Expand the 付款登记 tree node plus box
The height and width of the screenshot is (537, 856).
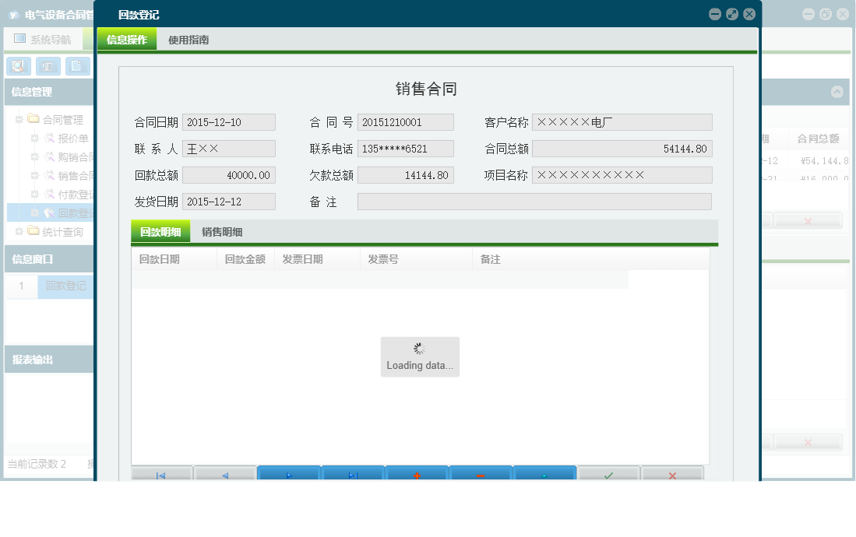pyautogui.click(x=36, y=194)
